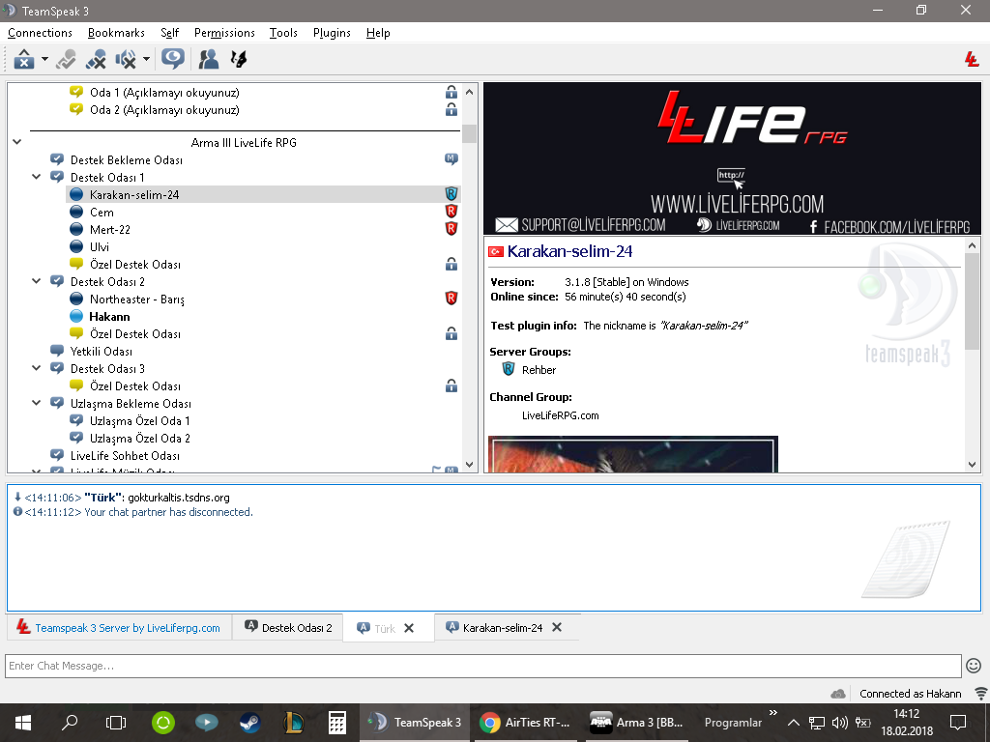Select the Oda 2 channel
Screen dimensions: 990x742
click(164, 110)
